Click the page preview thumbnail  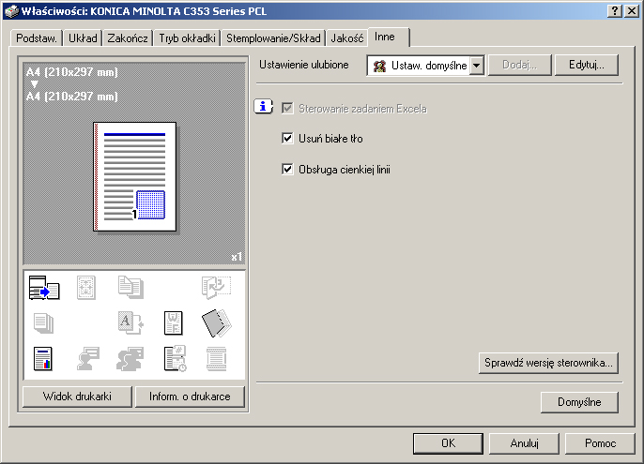135,176
